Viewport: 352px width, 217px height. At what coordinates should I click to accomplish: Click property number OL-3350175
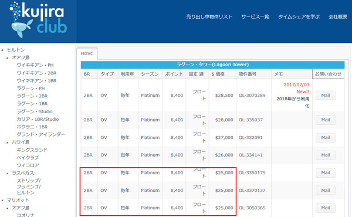click(252, 173)
